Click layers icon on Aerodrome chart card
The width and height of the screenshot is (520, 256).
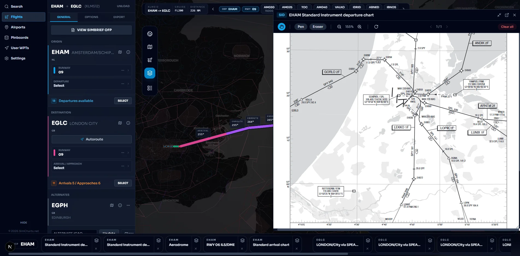click(196, 240)
